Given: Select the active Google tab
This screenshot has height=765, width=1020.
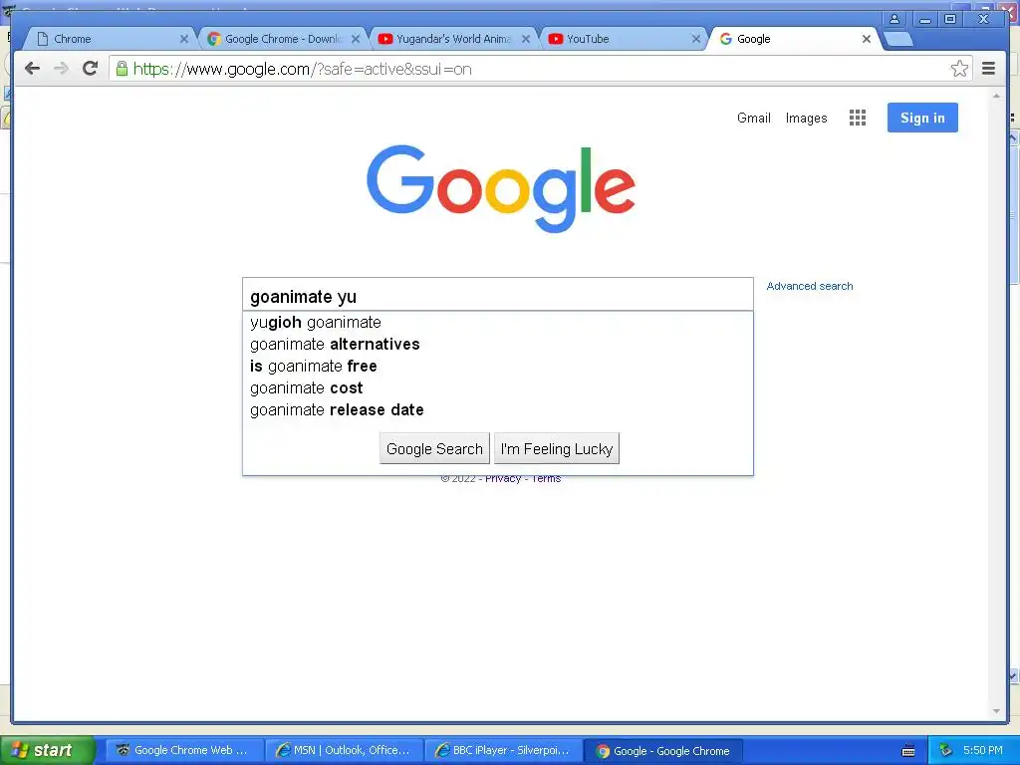Looking at the screenshot, I should (x=795, y=39).
